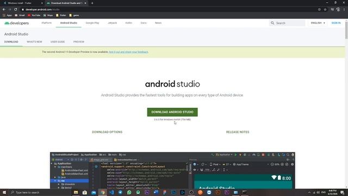This screenshot has width=348, height=196.
Task: Click the taskbar clock and date
Action: click(332, 192)
